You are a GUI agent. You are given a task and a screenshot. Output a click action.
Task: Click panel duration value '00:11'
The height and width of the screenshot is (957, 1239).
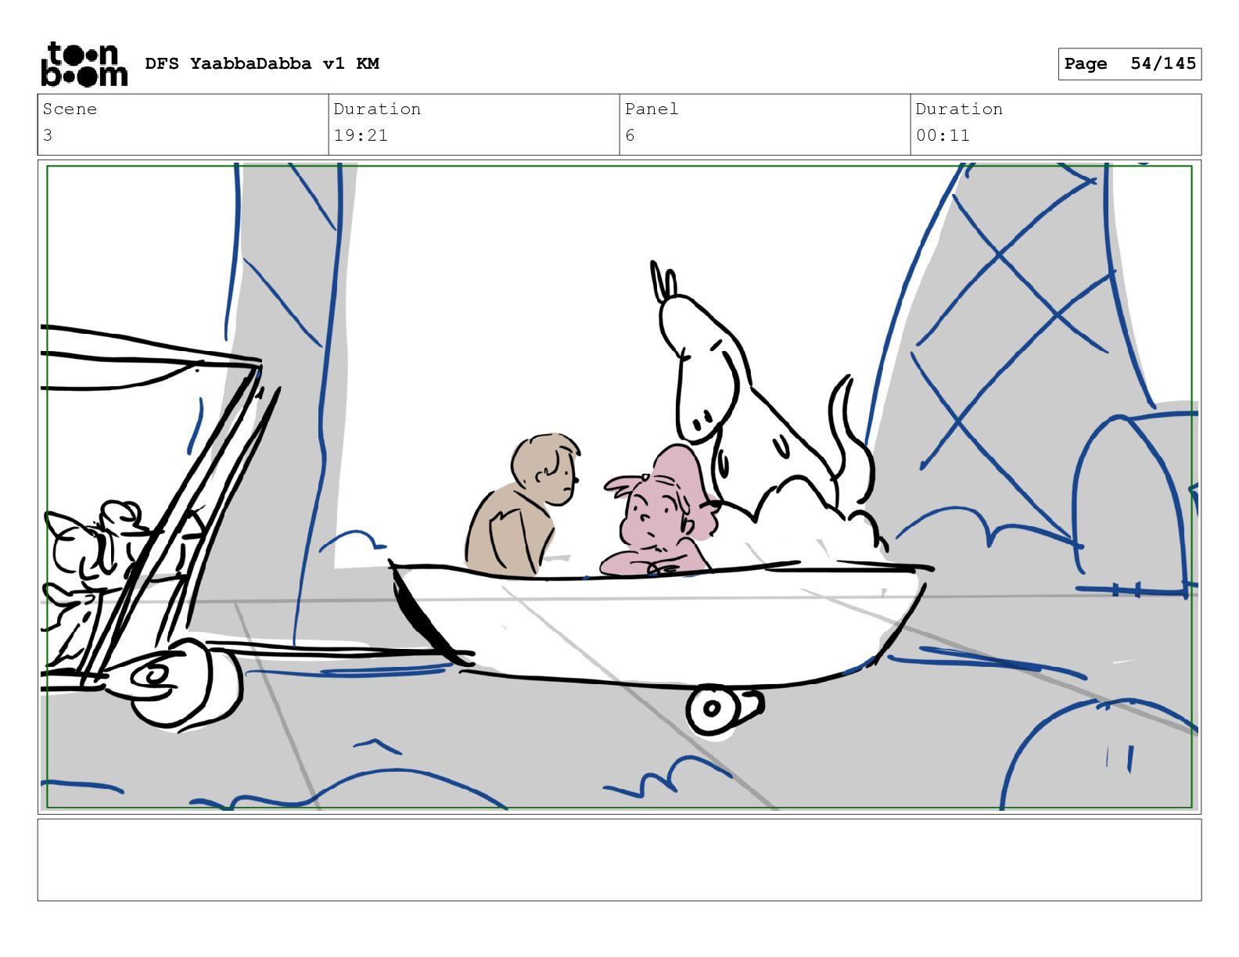click(943, 135)
